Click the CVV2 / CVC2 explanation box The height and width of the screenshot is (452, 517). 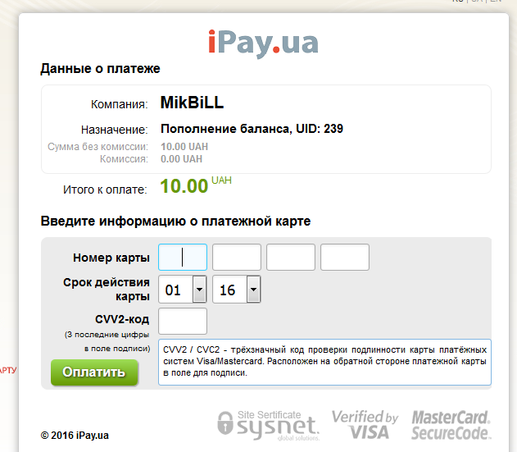(324, 362)
